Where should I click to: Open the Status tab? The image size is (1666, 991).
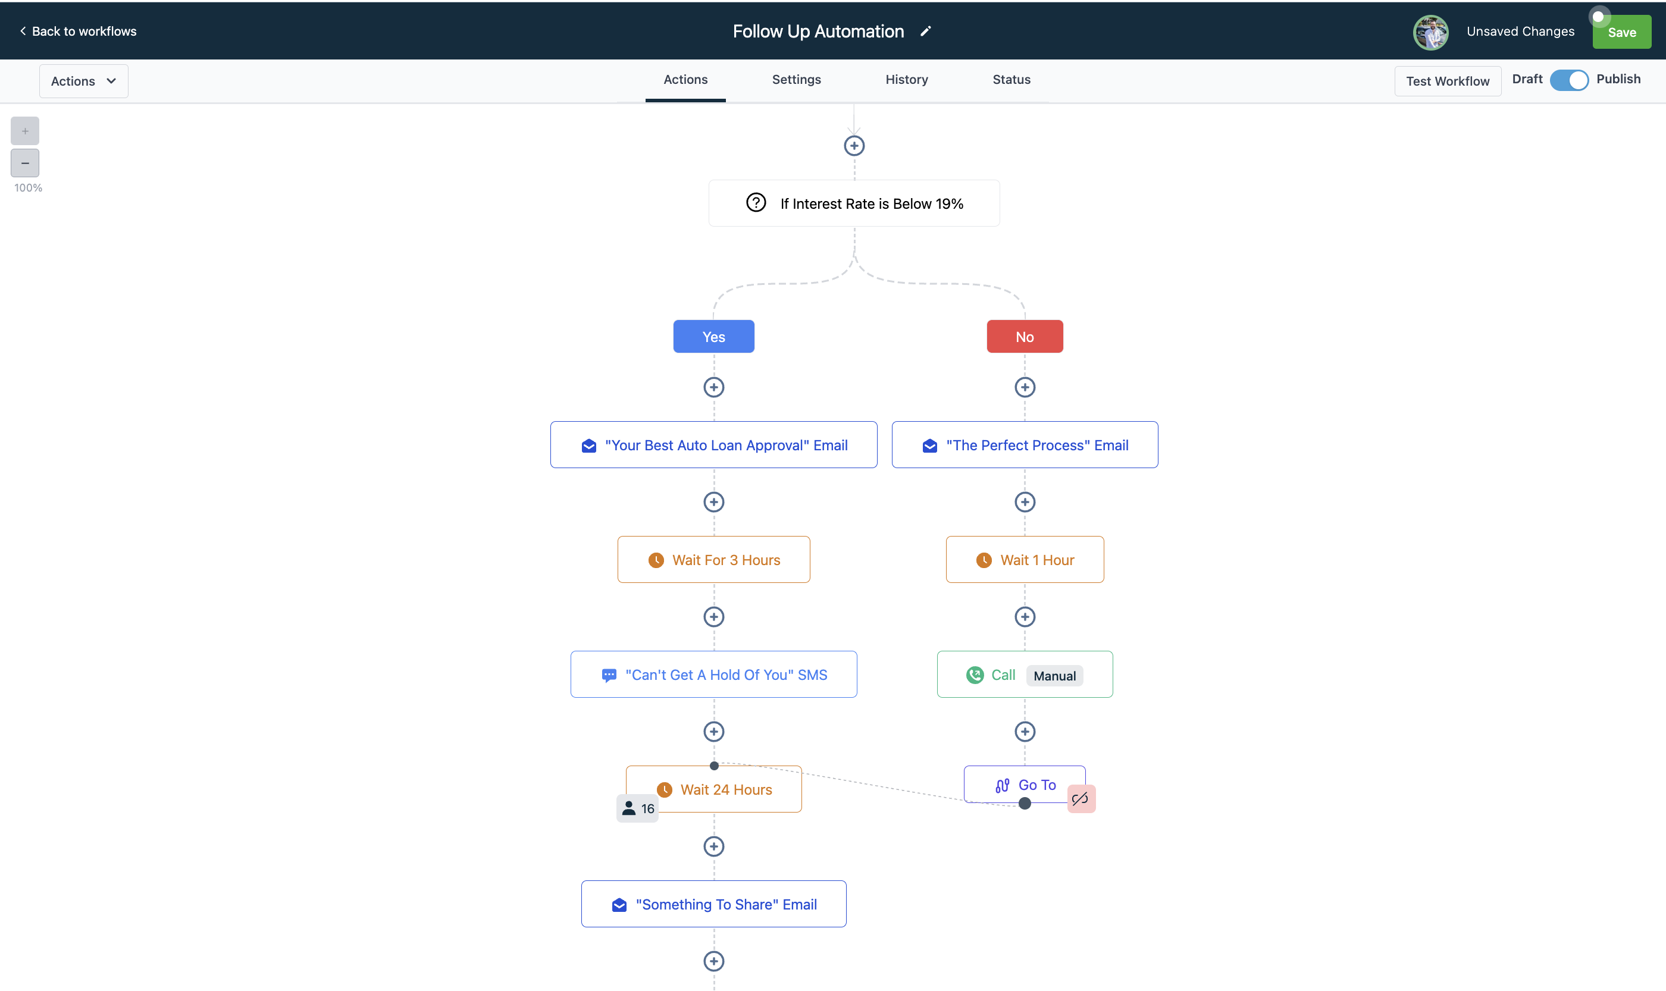[x=1011, y=80]
